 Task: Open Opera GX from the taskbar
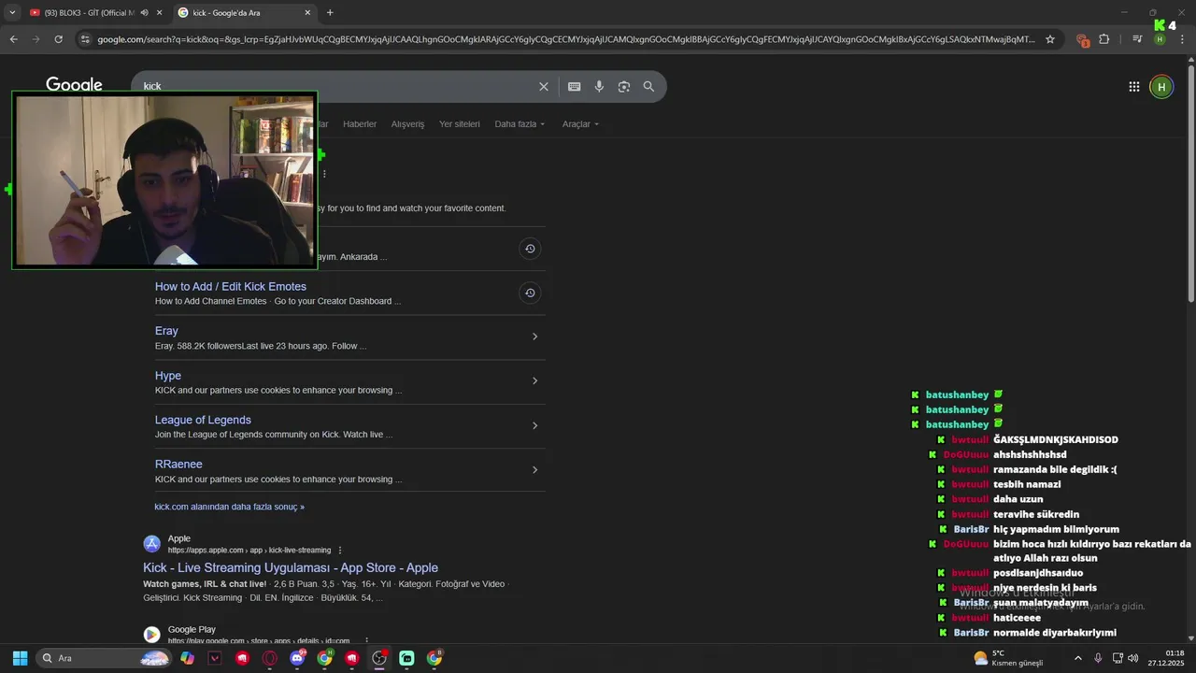270,658
